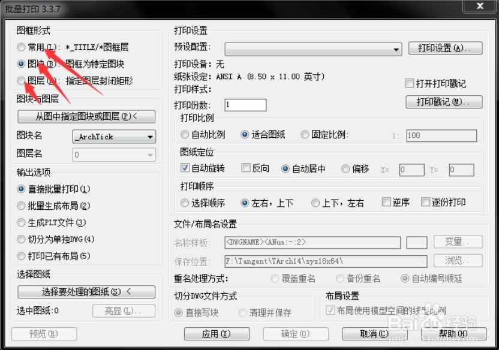Click the 预览 button
This screenshot has height=350, width=499.
44,334
